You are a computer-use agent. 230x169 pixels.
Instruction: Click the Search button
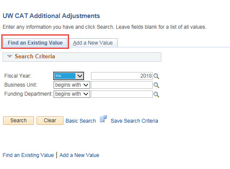(x=18, y=121)
